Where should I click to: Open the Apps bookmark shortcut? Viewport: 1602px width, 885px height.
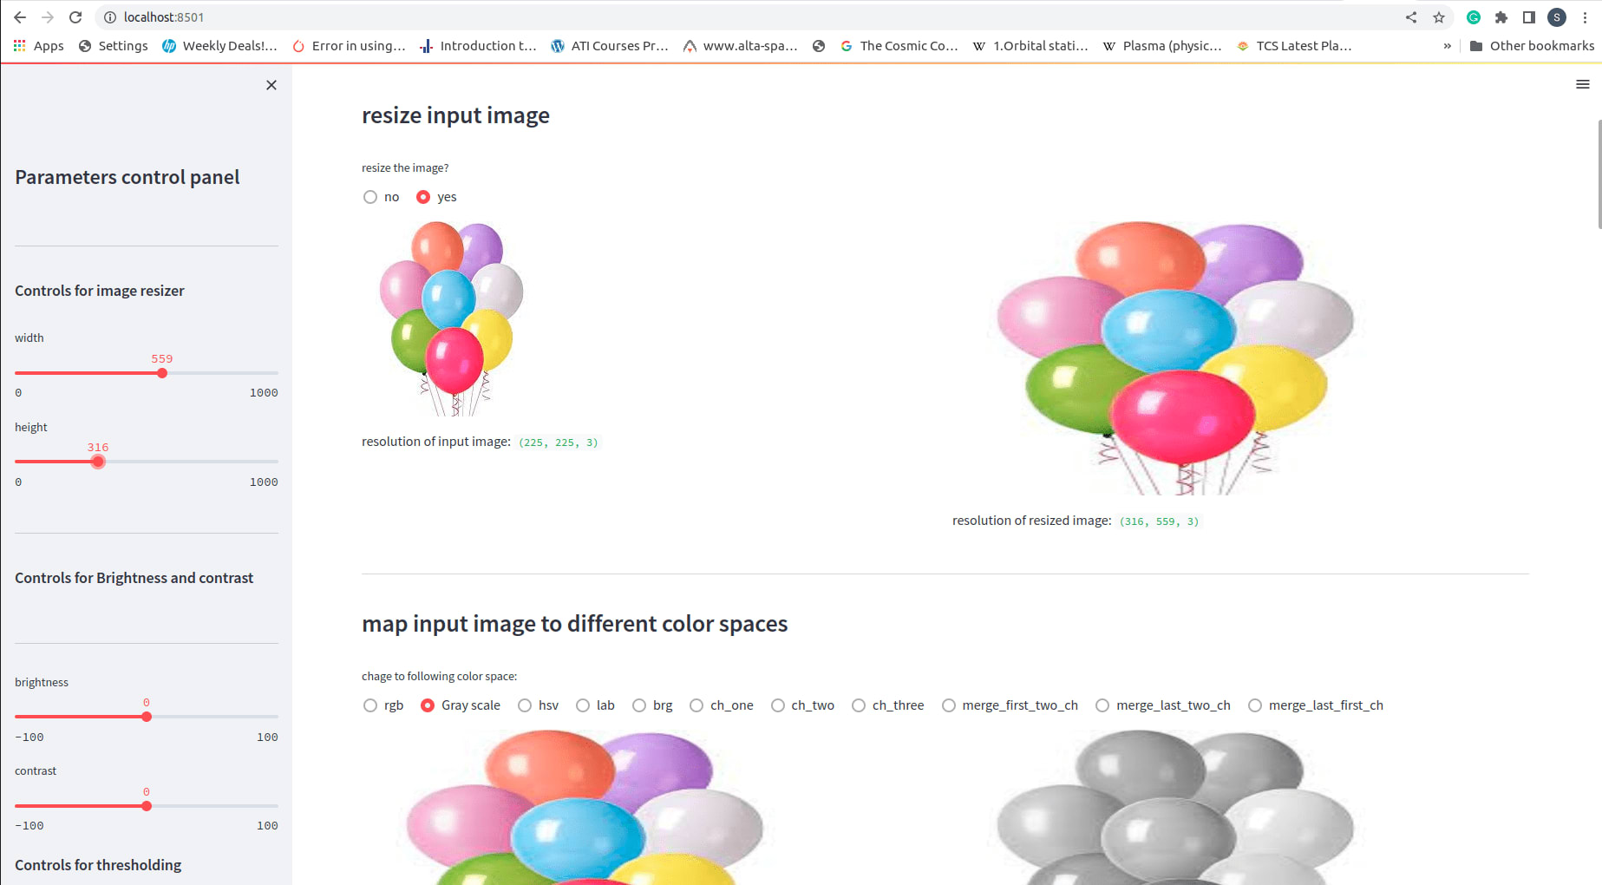click(x=39, y=46)
